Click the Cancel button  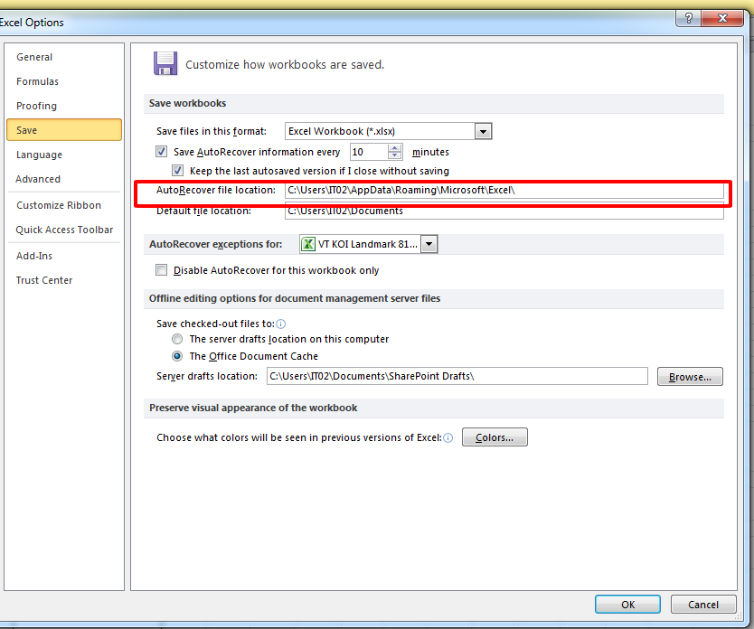[703, 605]
